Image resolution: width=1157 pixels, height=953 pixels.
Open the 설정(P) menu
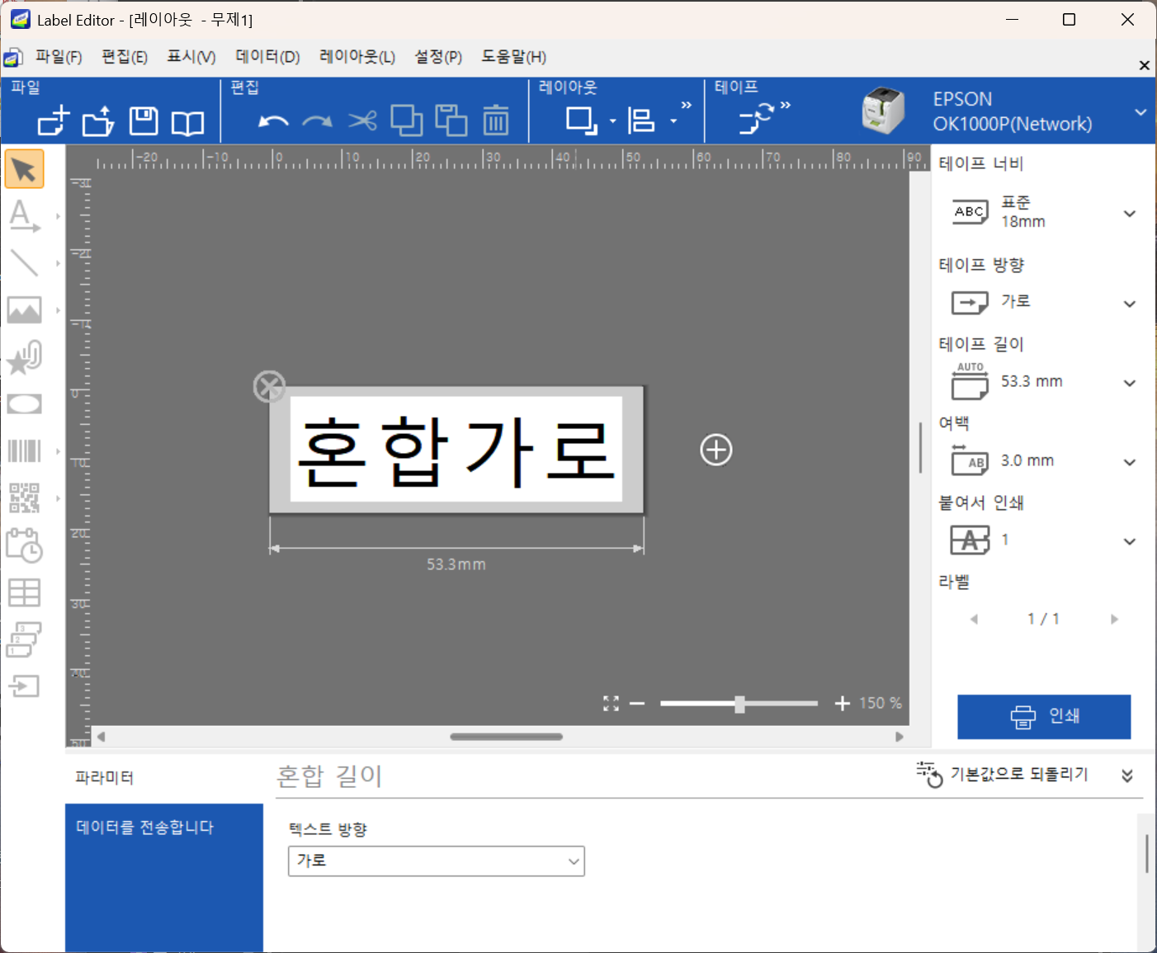[x=438, y=57]
